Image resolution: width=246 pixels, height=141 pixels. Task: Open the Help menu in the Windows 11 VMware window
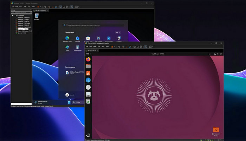coord(33,7)
